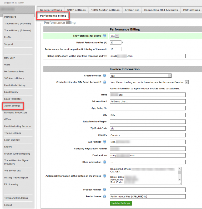
Task: Click help icon beside VAT Number
Action: point(105,142)
